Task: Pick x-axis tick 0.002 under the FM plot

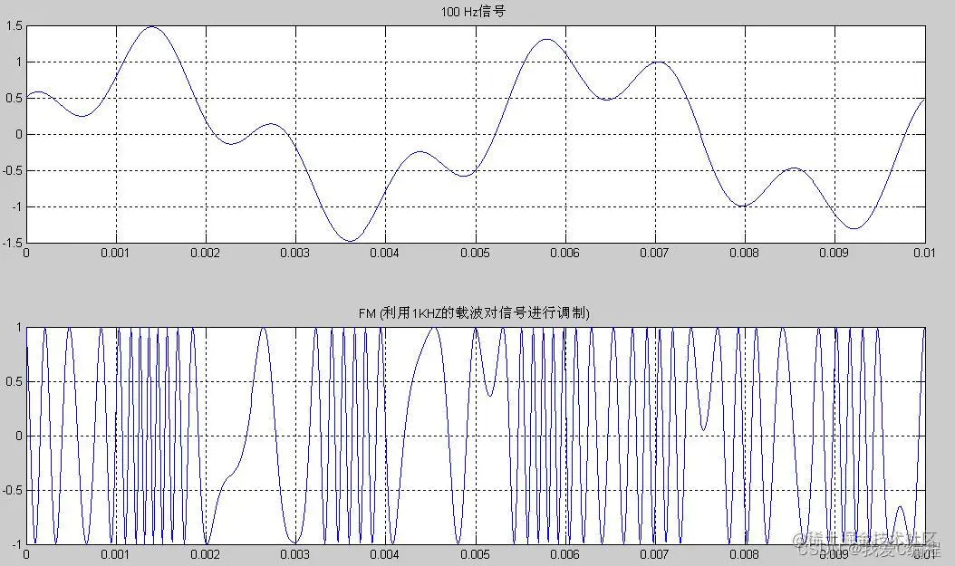Action: click(206, 554)
